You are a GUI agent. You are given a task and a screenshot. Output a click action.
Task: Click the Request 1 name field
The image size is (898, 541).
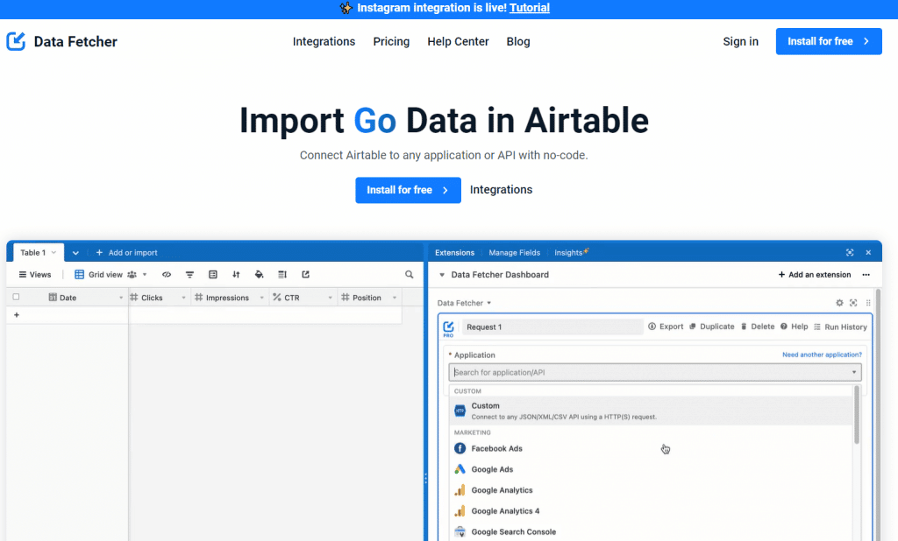point(552,327)
